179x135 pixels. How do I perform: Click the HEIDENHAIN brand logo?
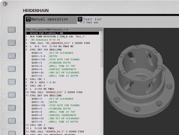click(x=36, y=11)
